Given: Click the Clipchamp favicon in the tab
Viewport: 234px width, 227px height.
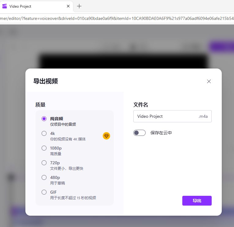Looking at the screenshot, I should click(x=5, y=6).
